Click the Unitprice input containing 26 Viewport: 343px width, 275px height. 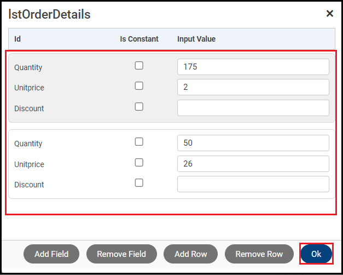(x=253, y=164)
